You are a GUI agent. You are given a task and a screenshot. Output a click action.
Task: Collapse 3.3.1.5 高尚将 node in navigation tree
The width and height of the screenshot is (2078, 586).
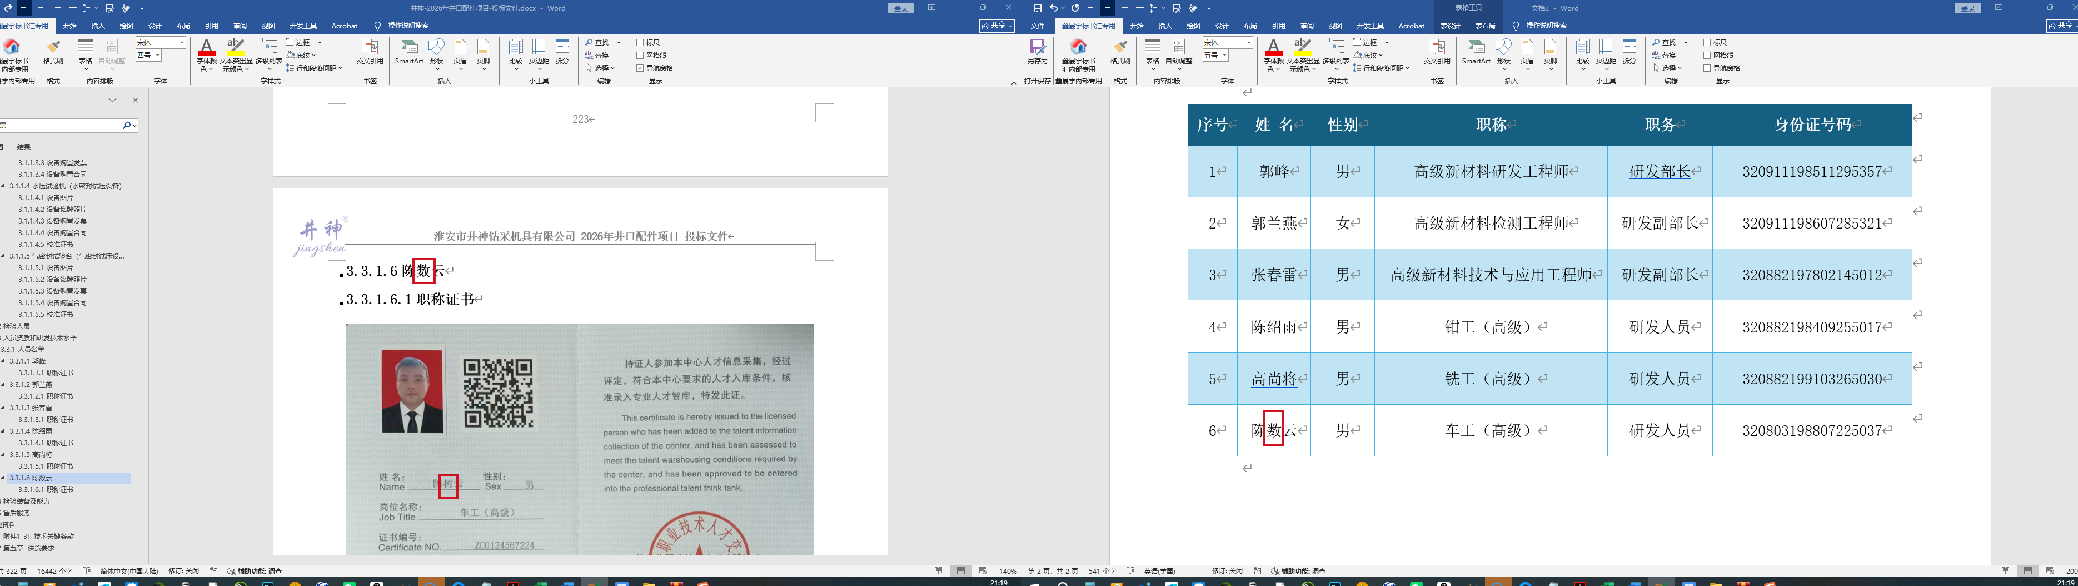[3, 454]
